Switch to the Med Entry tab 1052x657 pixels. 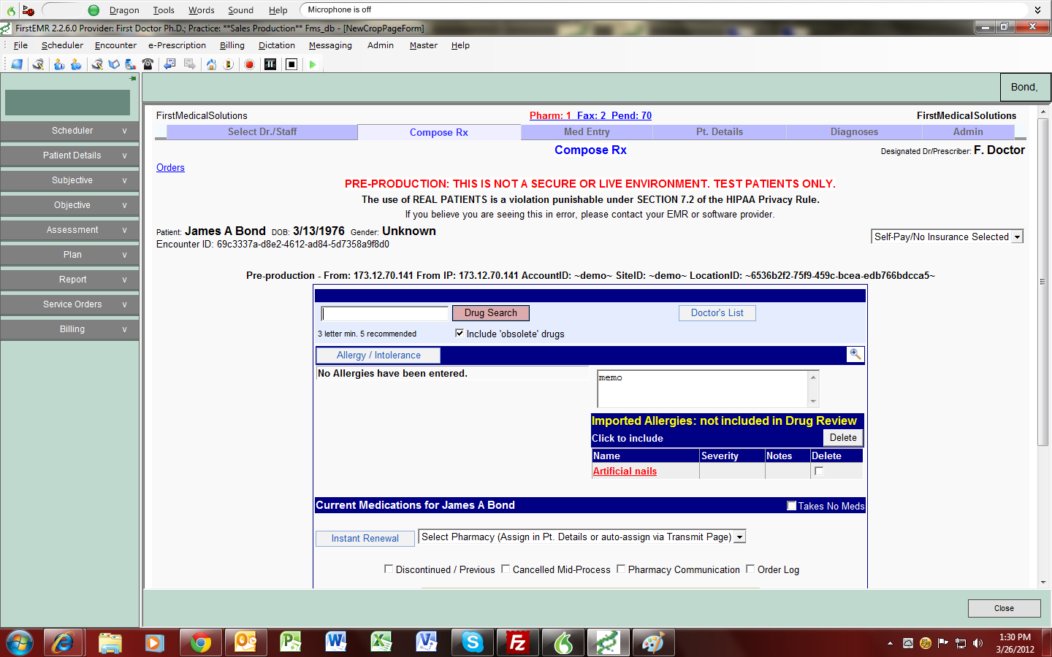pos(587,132)
